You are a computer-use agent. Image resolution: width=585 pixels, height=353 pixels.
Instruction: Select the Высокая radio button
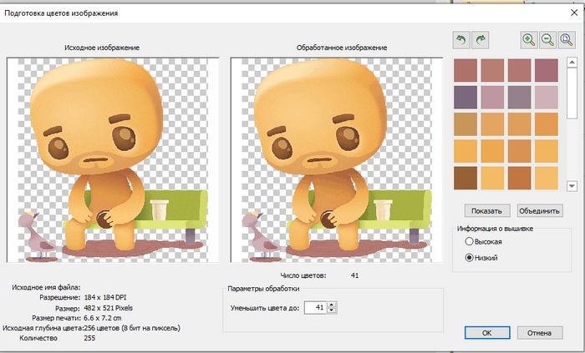pyautogui.click(x=469, y=241)
